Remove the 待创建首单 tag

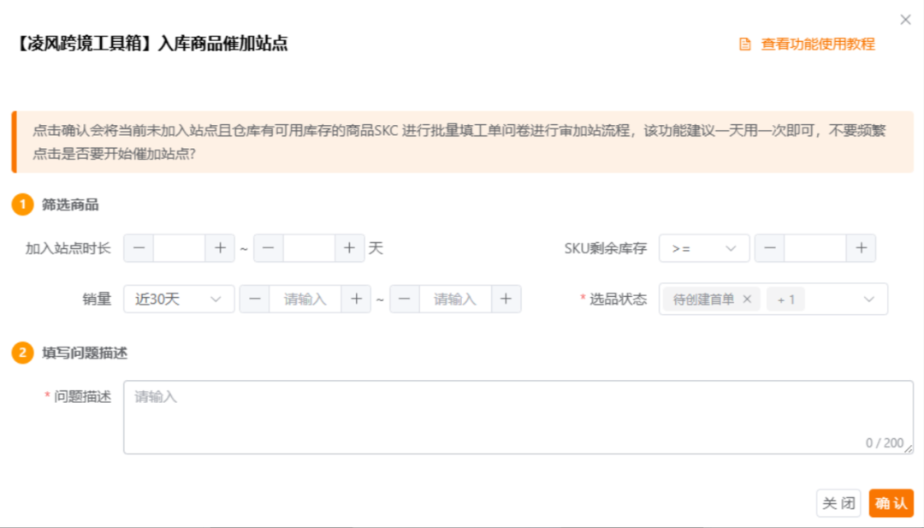point(747,300)
